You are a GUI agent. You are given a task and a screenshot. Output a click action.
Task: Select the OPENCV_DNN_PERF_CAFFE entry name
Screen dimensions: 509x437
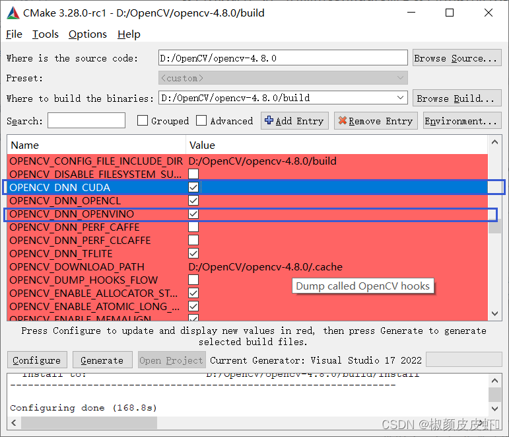(75, 227)
